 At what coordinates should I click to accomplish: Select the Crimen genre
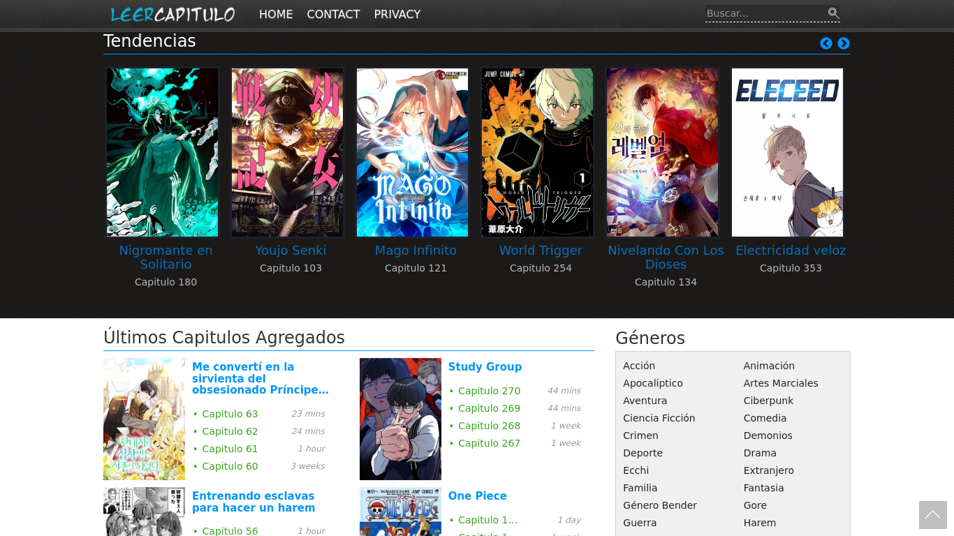point(640,435)
